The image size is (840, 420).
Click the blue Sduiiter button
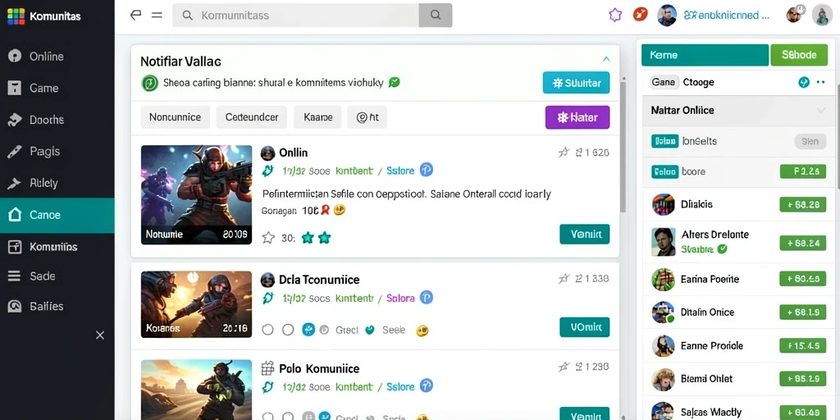576,83
